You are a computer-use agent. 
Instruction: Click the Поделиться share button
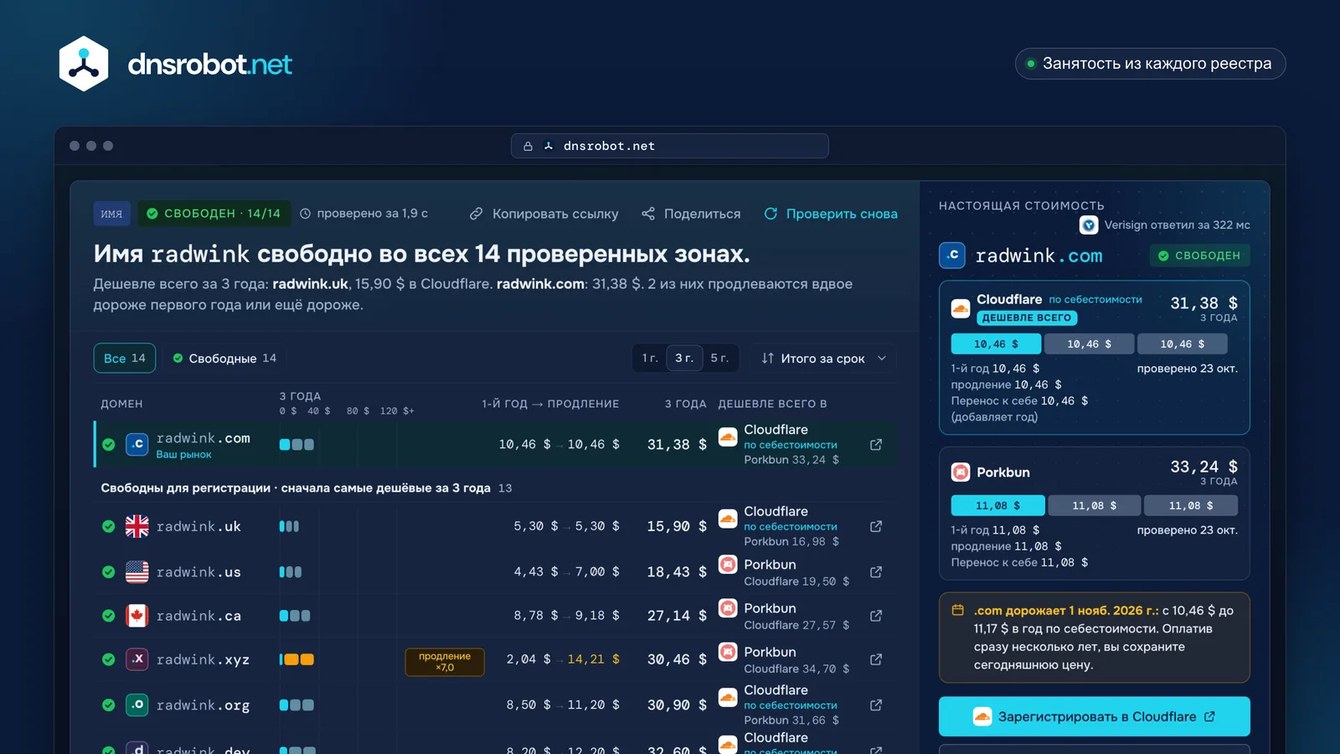click(691, 214)
